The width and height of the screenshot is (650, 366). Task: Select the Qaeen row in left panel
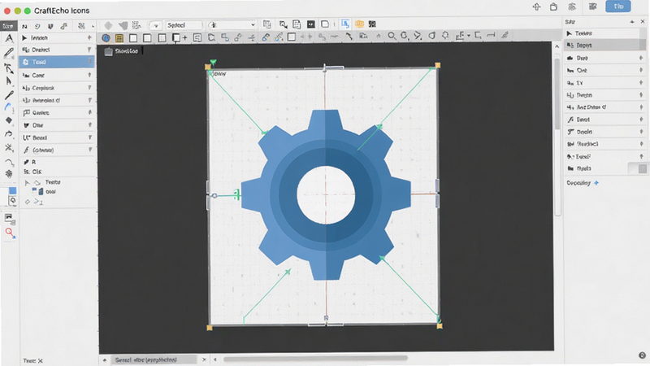(57, 113)
